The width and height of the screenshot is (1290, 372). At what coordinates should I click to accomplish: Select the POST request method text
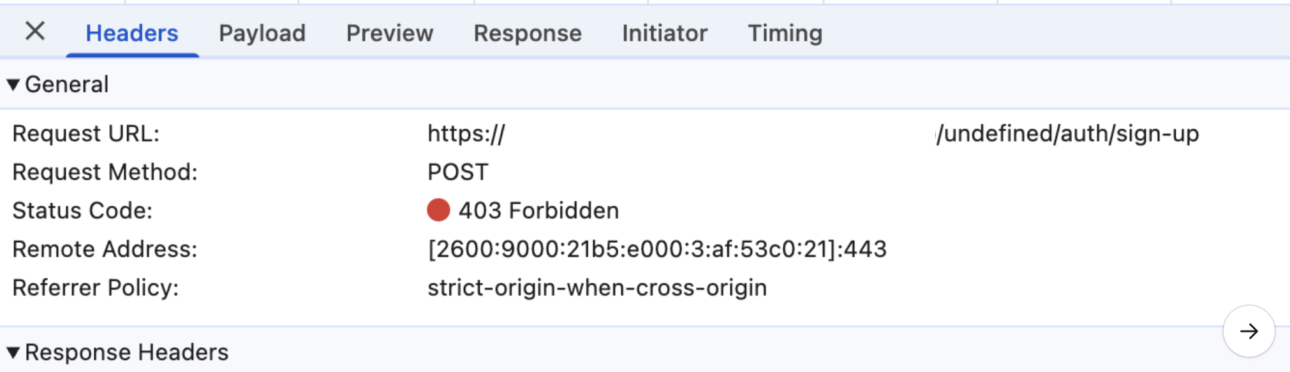[457, 171]
